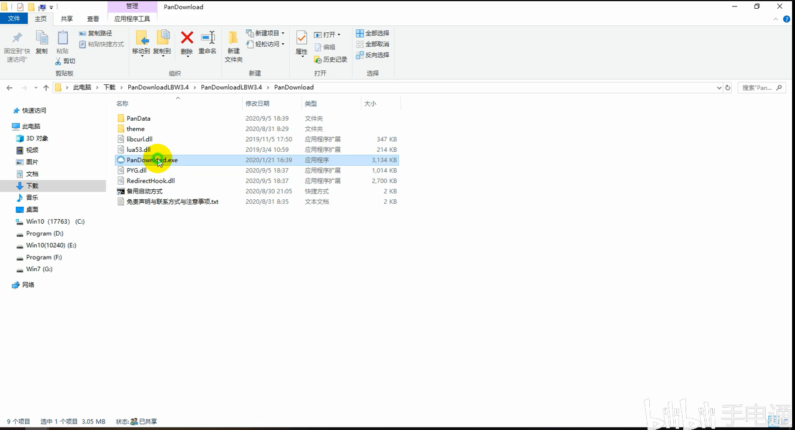Click the Cut (剪切) scissors icon
The width and height of the screenshot is (795, 430).
tap(59, 61)
